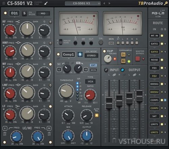Select the MT. IN route module
This screenshot has height=149, width=169.
tap(154, 36)
